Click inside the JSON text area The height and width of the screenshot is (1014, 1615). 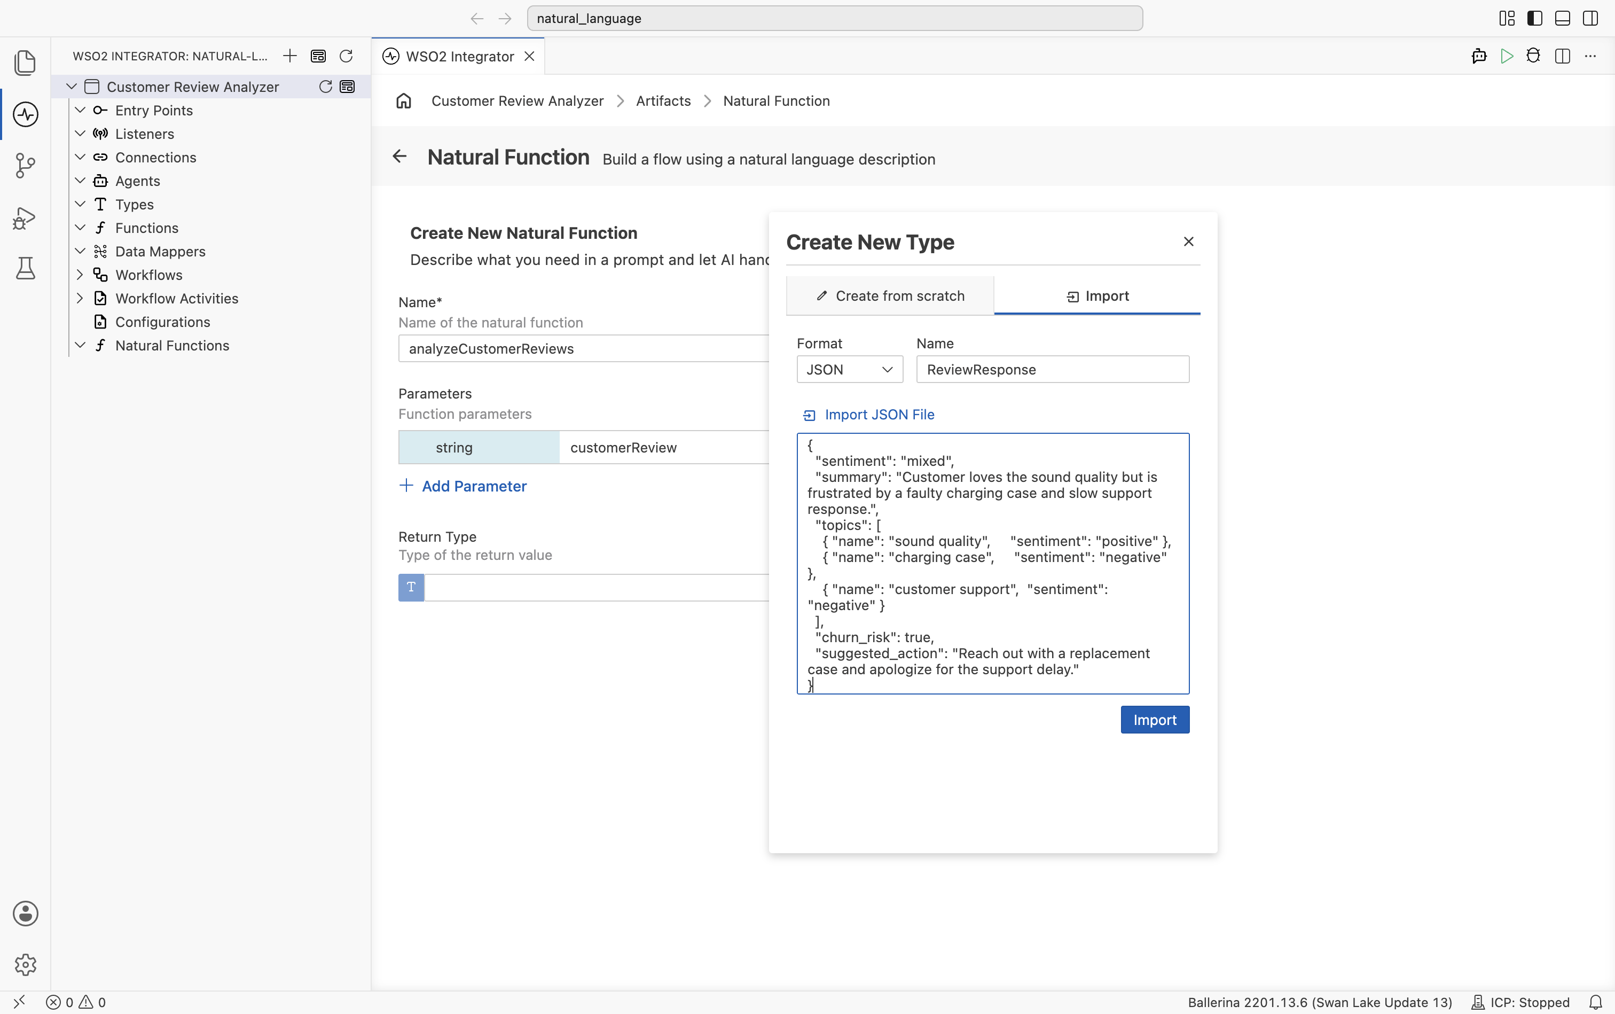click(993, 563)
